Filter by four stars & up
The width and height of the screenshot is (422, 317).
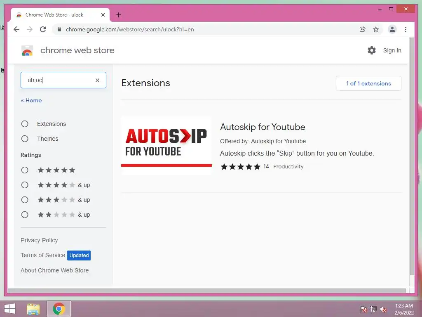point(25,185)
